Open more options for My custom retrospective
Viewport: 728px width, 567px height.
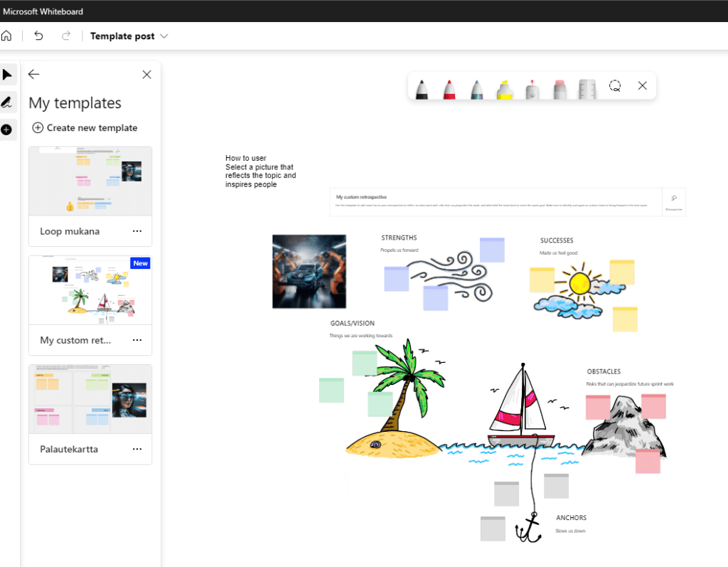(137, 340)
